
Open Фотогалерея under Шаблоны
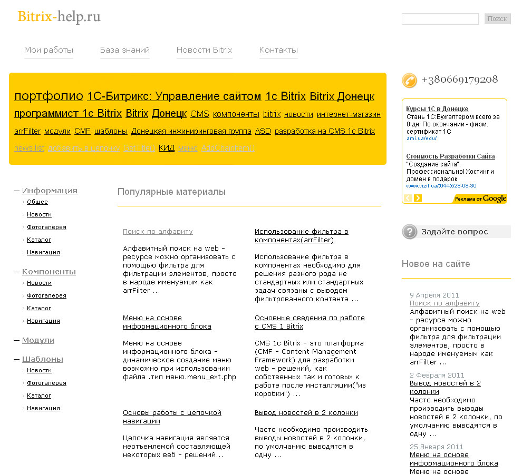coord(46,383)
